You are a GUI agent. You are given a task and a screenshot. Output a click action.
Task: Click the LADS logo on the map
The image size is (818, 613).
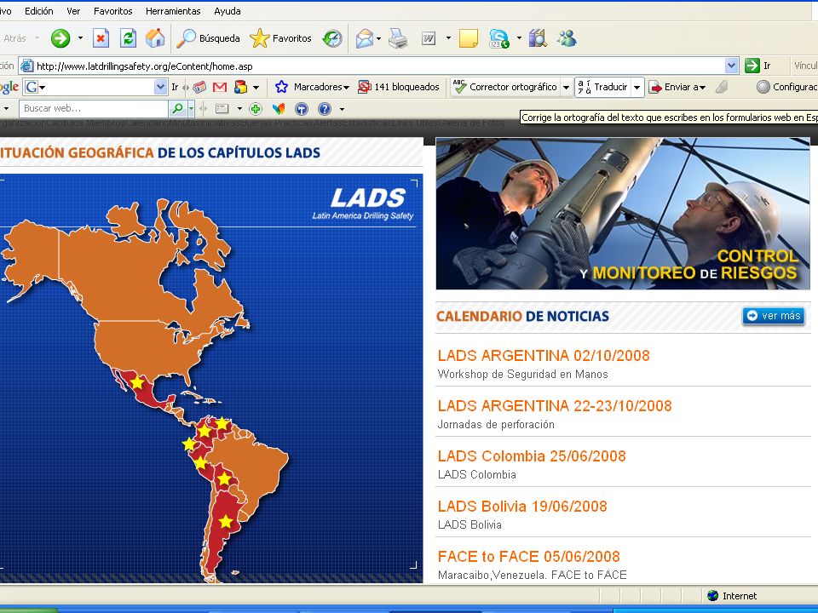[364, 203]
